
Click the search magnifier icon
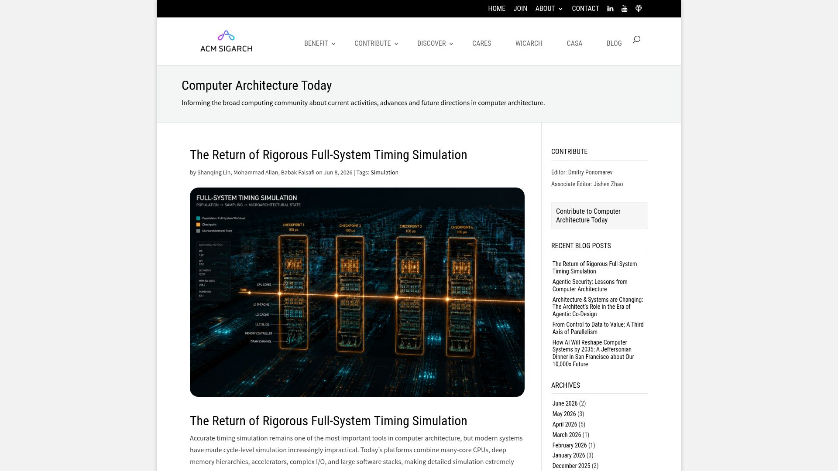click(x=636, y=40)
